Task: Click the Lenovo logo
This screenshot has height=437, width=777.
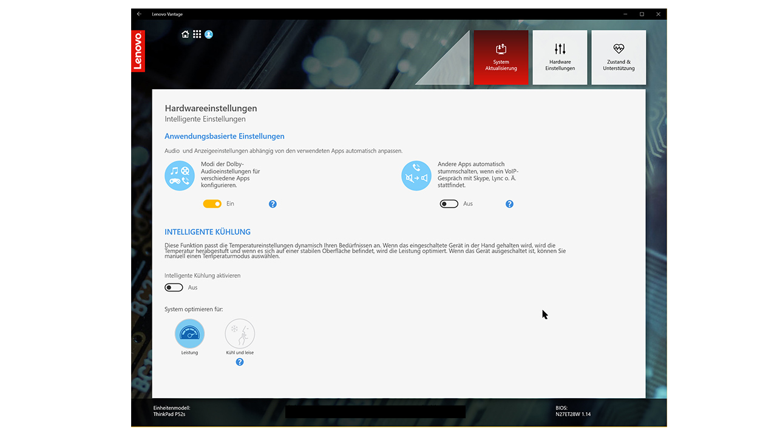Action: tap(138, 51)
